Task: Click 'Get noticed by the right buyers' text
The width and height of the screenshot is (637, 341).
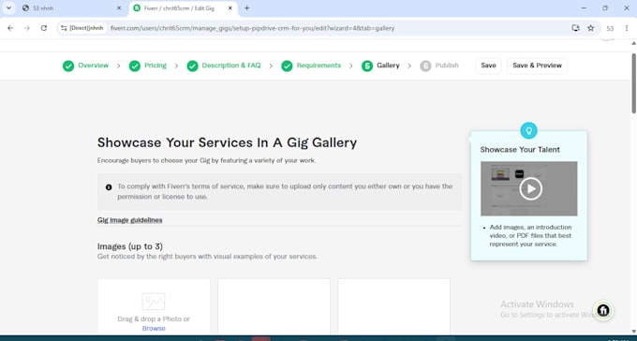Action: point(207,257)
